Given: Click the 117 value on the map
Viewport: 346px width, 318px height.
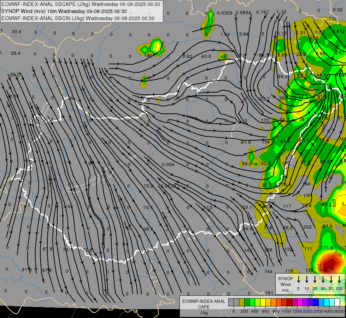Looking at the screenshot, I should pyautogui.click(x=287, y=206).
